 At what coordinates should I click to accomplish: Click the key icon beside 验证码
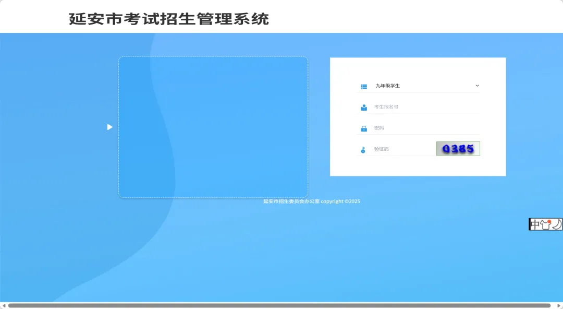(363, 150)
